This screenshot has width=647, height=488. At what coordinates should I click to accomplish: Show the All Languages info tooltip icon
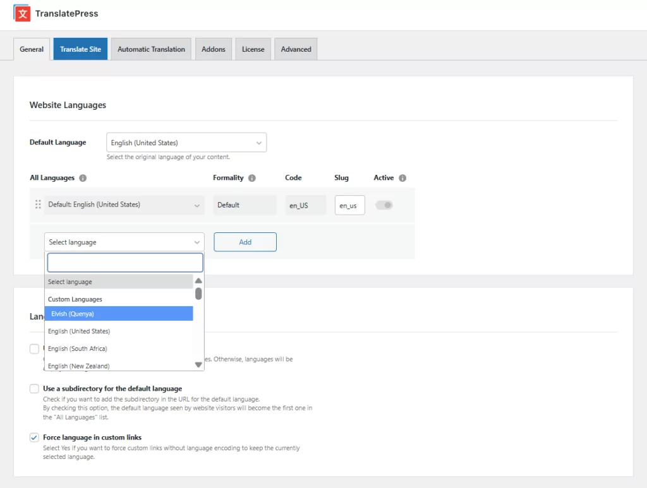click(x=83, y=178)
